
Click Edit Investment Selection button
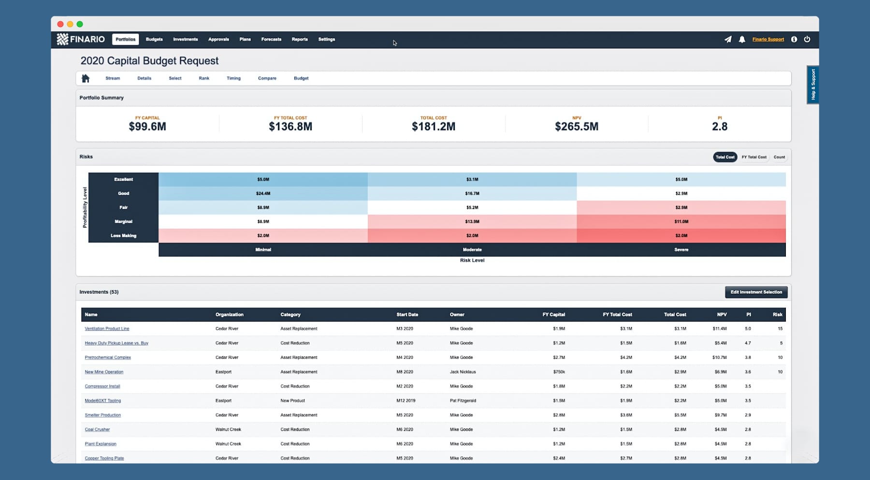coord(756,292)
